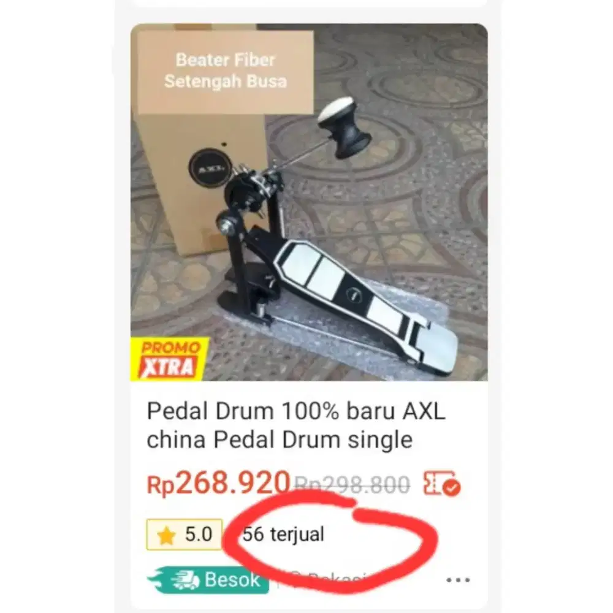
Task: Tap the star rating 5.0 badge
Action: pyautogui.click(x=185, y=535)
